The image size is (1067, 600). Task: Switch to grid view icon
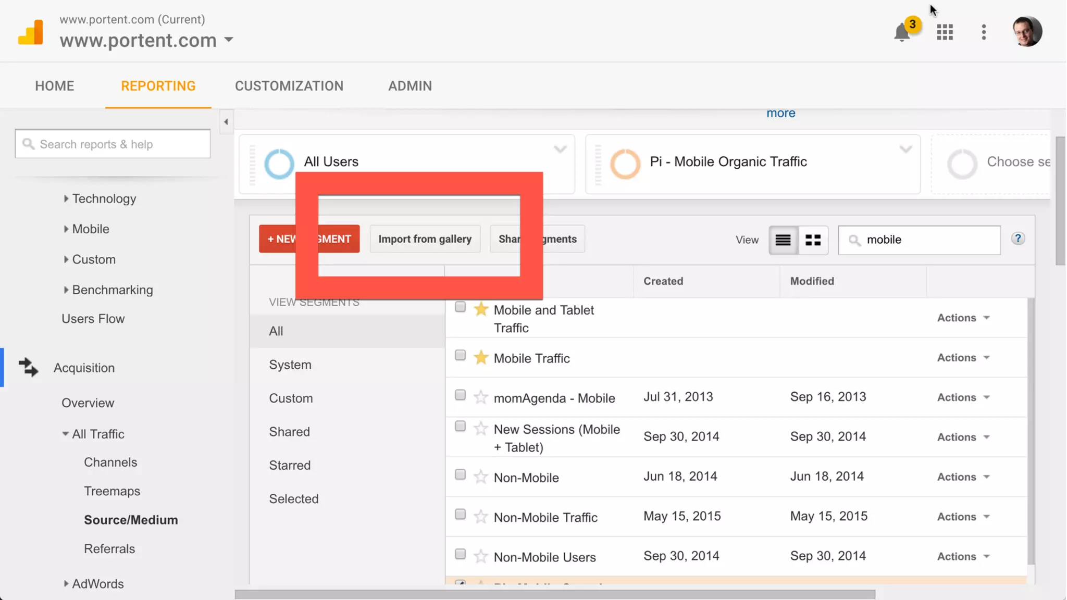[x=813, y=240]
